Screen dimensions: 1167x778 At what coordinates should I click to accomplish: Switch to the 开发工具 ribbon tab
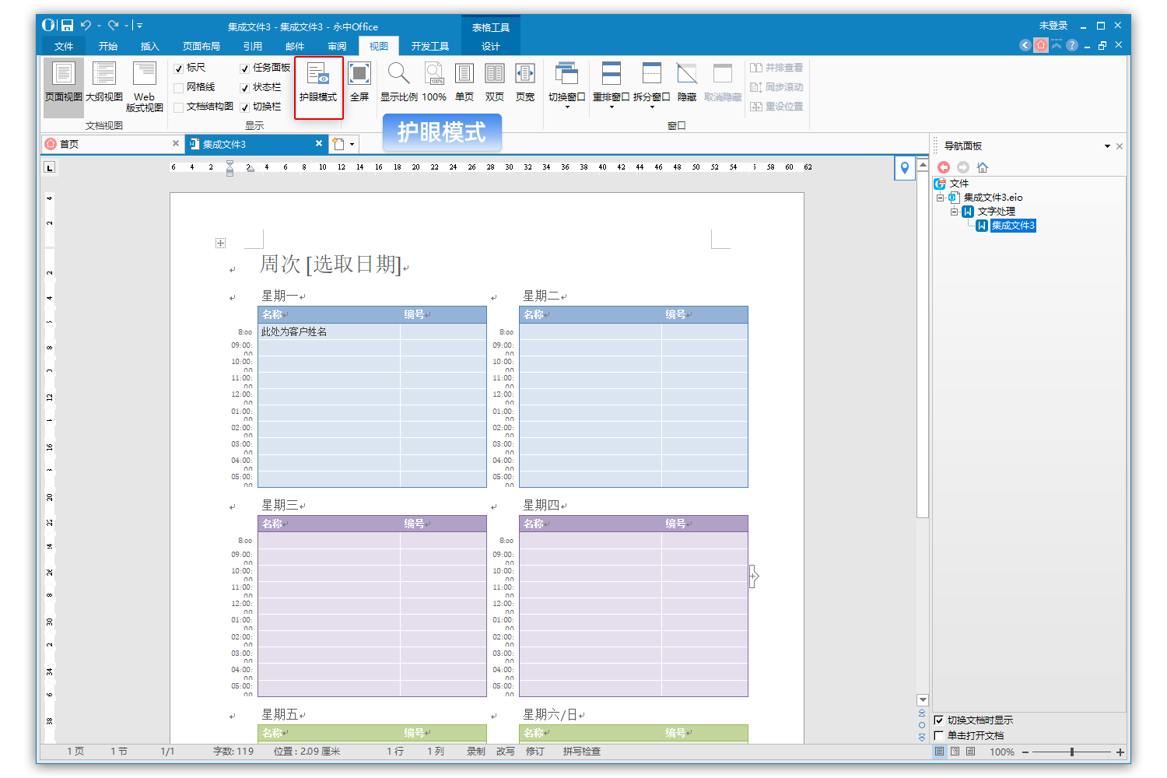[x=430, y=45]
